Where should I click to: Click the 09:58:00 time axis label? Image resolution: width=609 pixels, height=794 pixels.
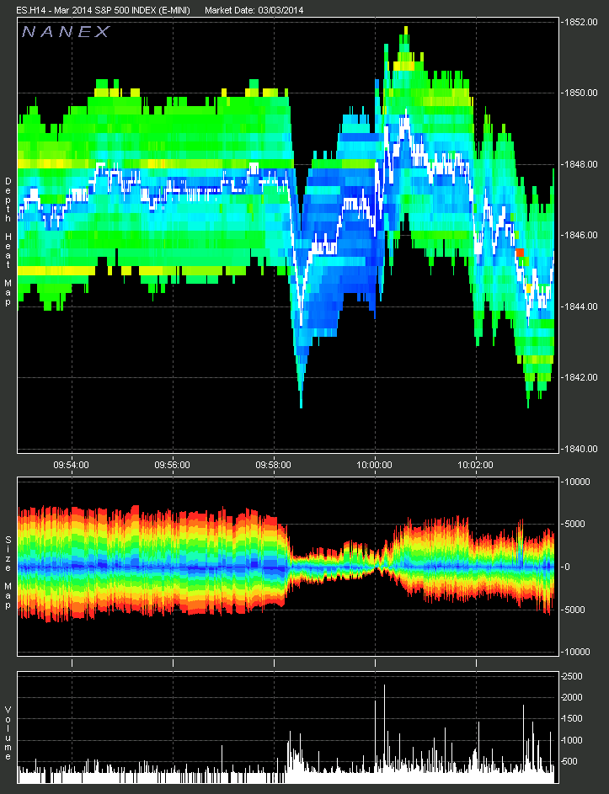tap(274, 465)
